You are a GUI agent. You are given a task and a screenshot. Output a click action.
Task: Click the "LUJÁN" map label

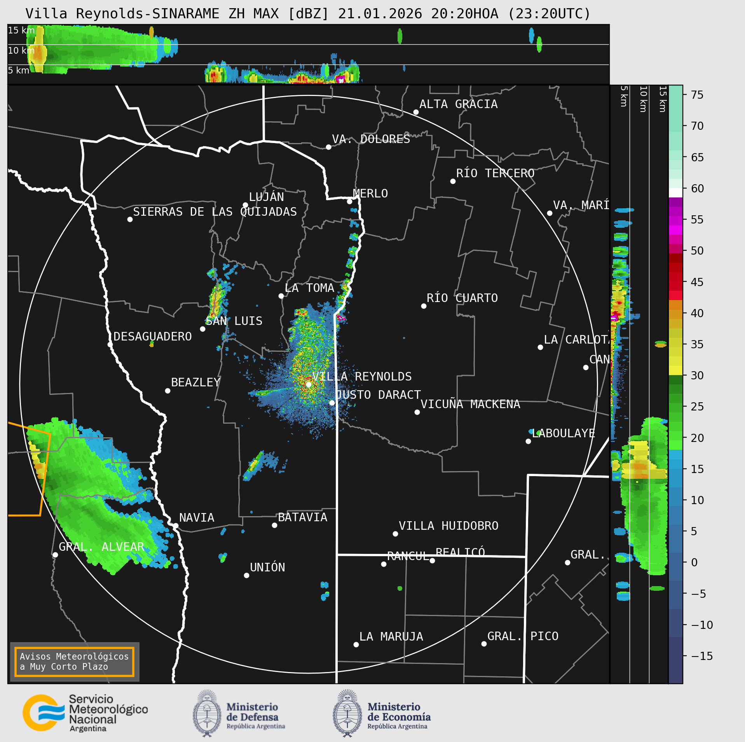(266, 197)
